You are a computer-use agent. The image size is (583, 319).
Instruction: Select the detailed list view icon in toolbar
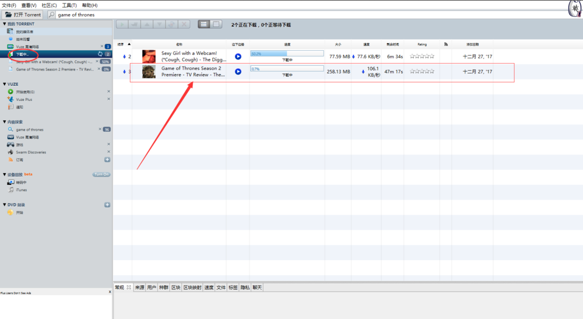click(203, 24)
